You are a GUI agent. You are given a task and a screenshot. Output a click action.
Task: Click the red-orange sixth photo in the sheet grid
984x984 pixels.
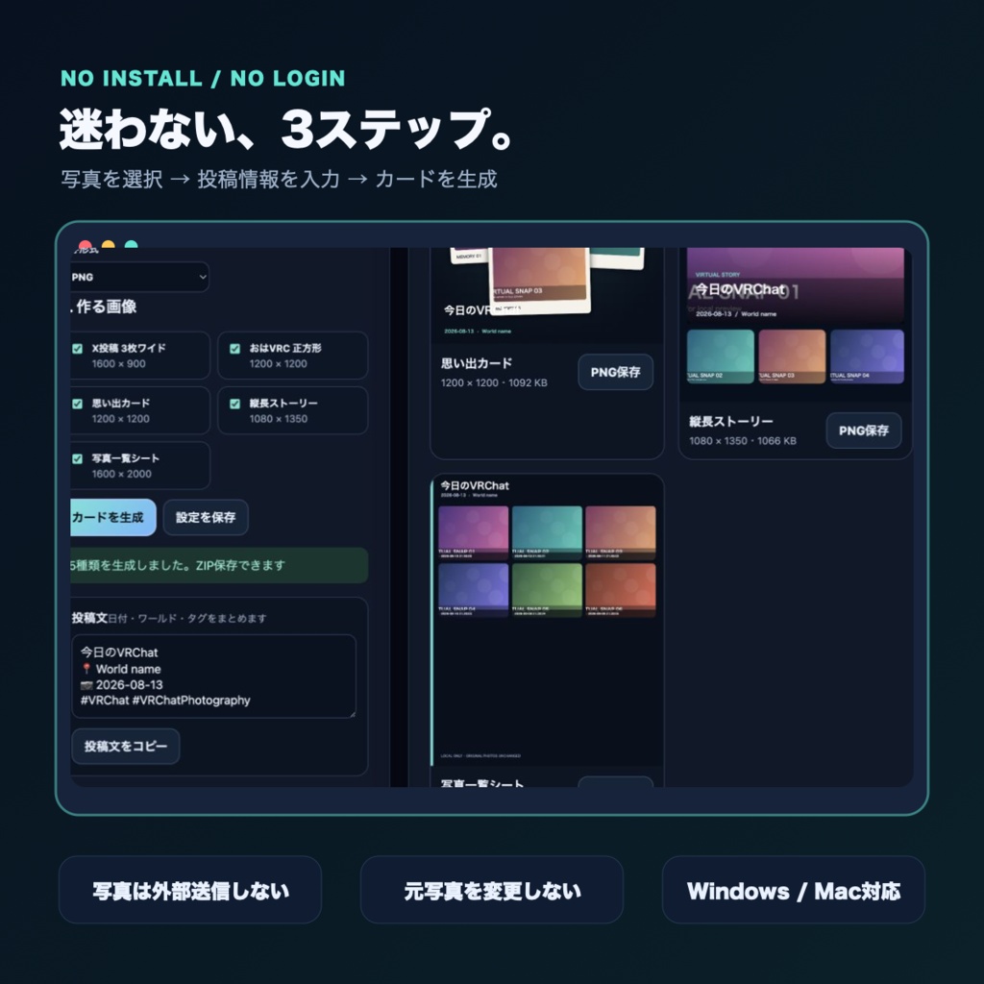coord(620,590)
